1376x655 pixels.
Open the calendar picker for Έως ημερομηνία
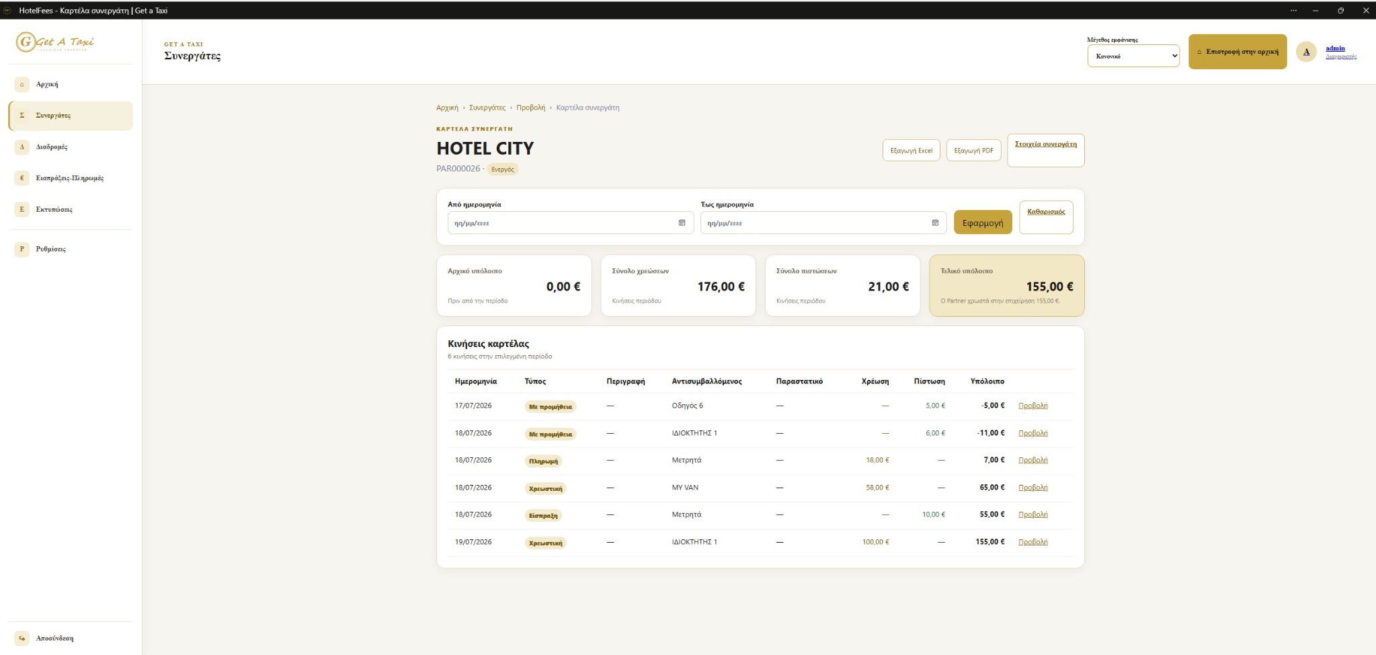[935, 223]
